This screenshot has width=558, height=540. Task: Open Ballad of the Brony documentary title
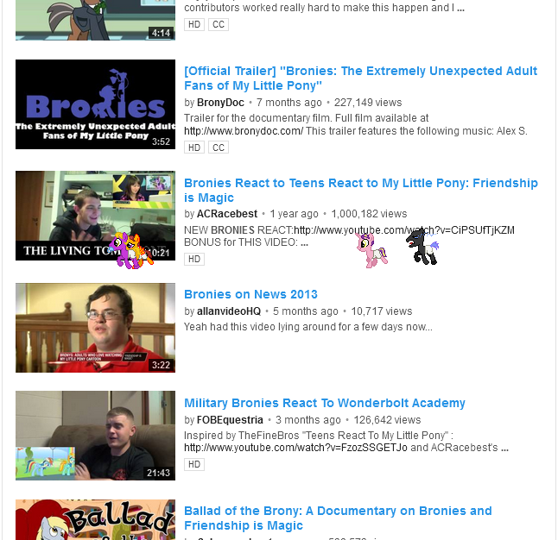338,518
